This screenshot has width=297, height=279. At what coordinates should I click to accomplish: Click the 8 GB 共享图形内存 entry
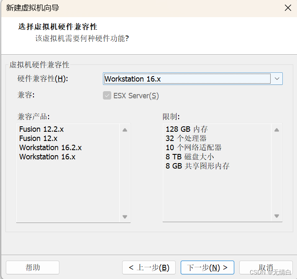(197, 166)
